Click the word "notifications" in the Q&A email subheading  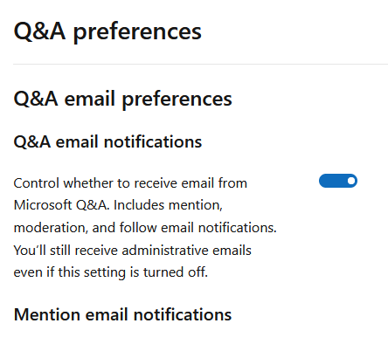tap(153, 142)
